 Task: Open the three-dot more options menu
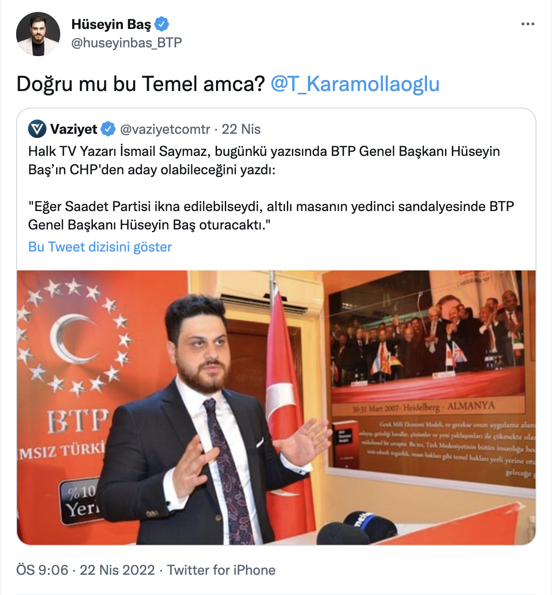click(x=528, y=24)
